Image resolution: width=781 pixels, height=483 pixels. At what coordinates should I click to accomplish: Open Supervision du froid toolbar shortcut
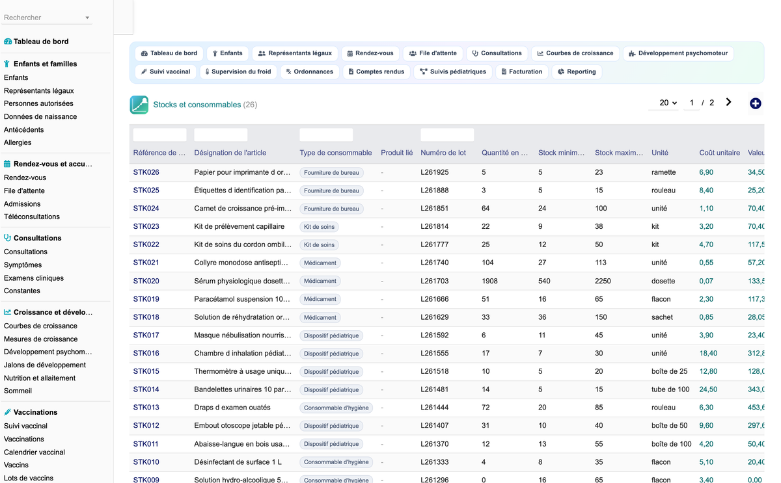(238, 72)
